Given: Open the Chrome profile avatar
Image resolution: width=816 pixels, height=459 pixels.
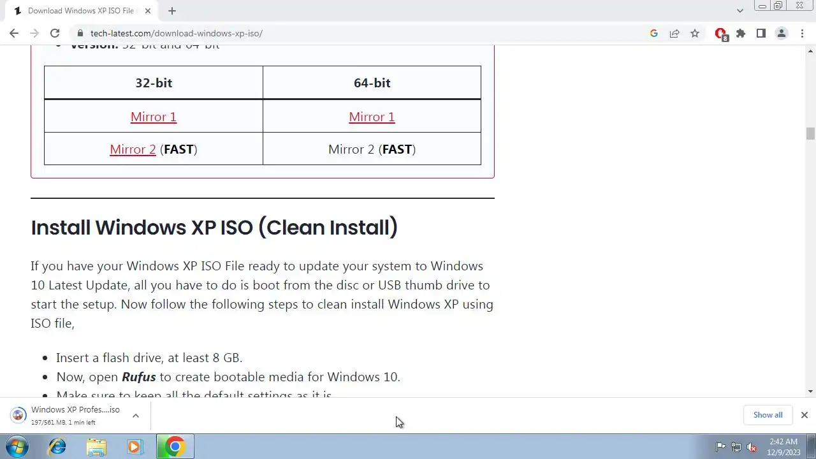Looking at the screenshot, I should [782, 33].
